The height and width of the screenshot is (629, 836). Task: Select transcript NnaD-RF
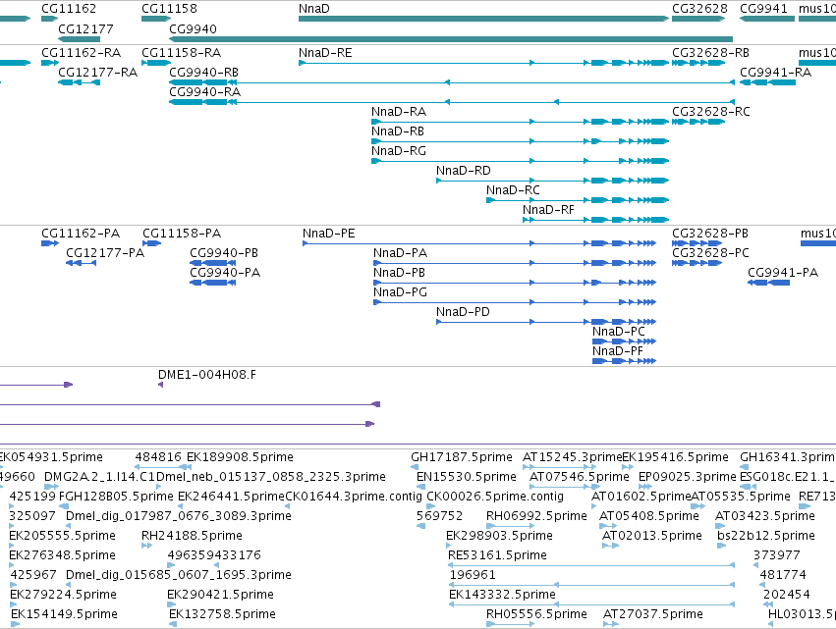tap(595, 220)
